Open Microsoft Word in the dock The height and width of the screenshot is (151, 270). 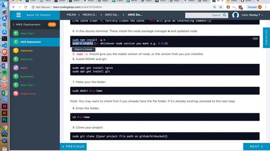click(5, 66)
